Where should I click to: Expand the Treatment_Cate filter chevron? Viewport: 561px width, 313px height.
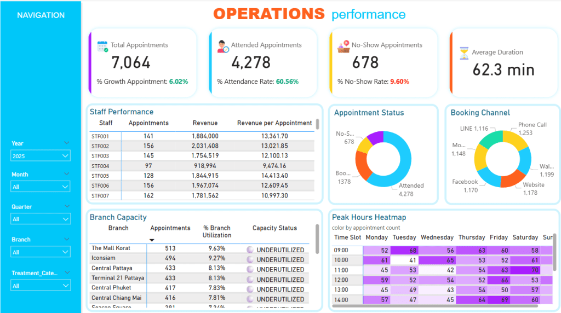pos(67,272)
